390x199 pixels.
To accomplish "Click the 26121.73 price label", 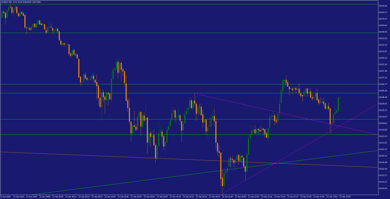I will pos(383,175).
